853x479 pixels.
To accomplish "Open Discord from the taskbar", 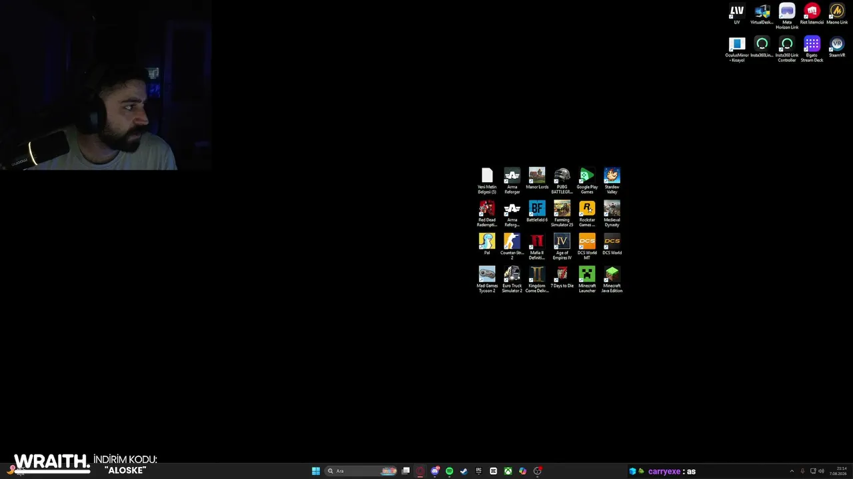I will [x=435, y=471].
